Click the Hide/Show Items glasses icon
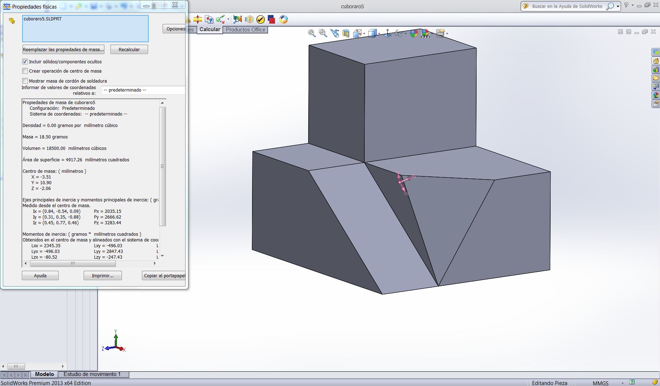Viewport: 660px width, 386px height. point(399,33)
